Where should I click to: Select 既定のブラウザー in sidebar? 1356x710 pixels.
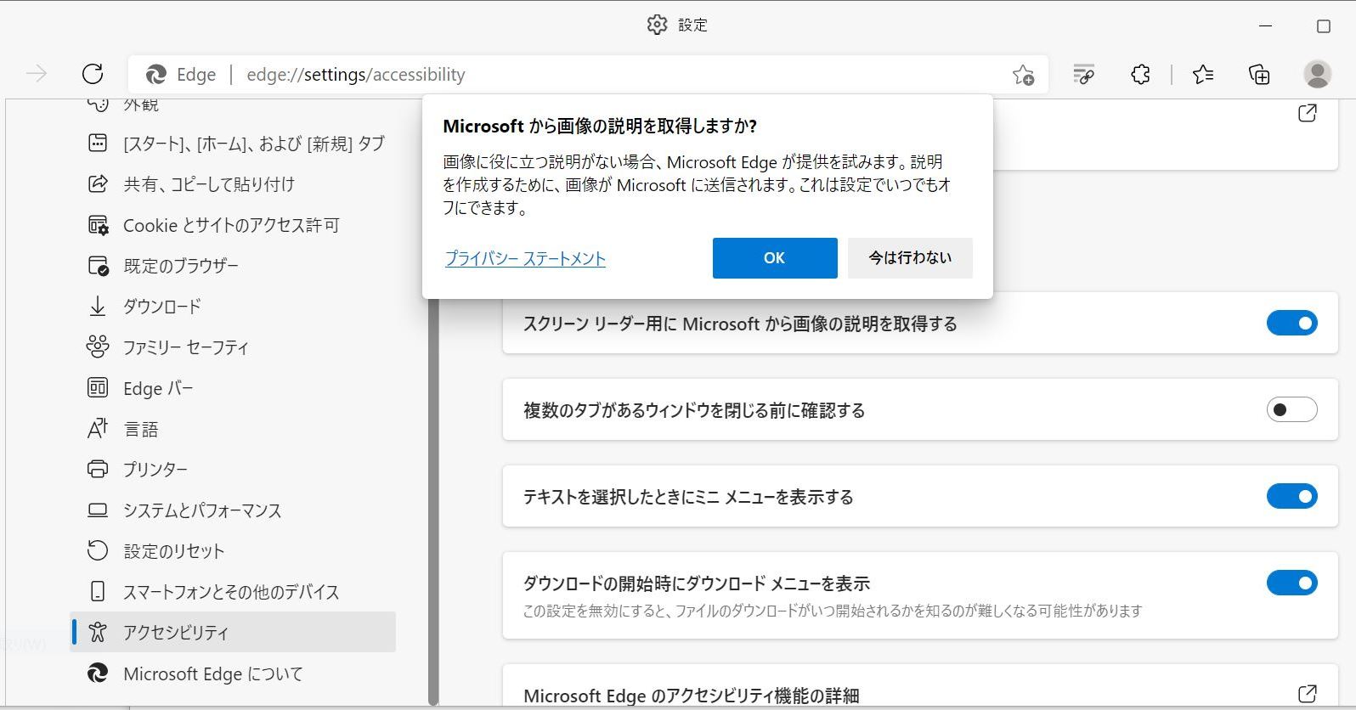click(234, 266)
